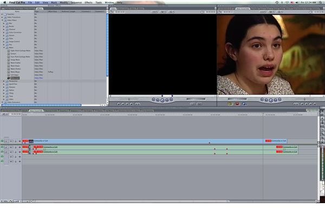Open the Zoom pop-up in the Viewer

(x=154, y=12)
